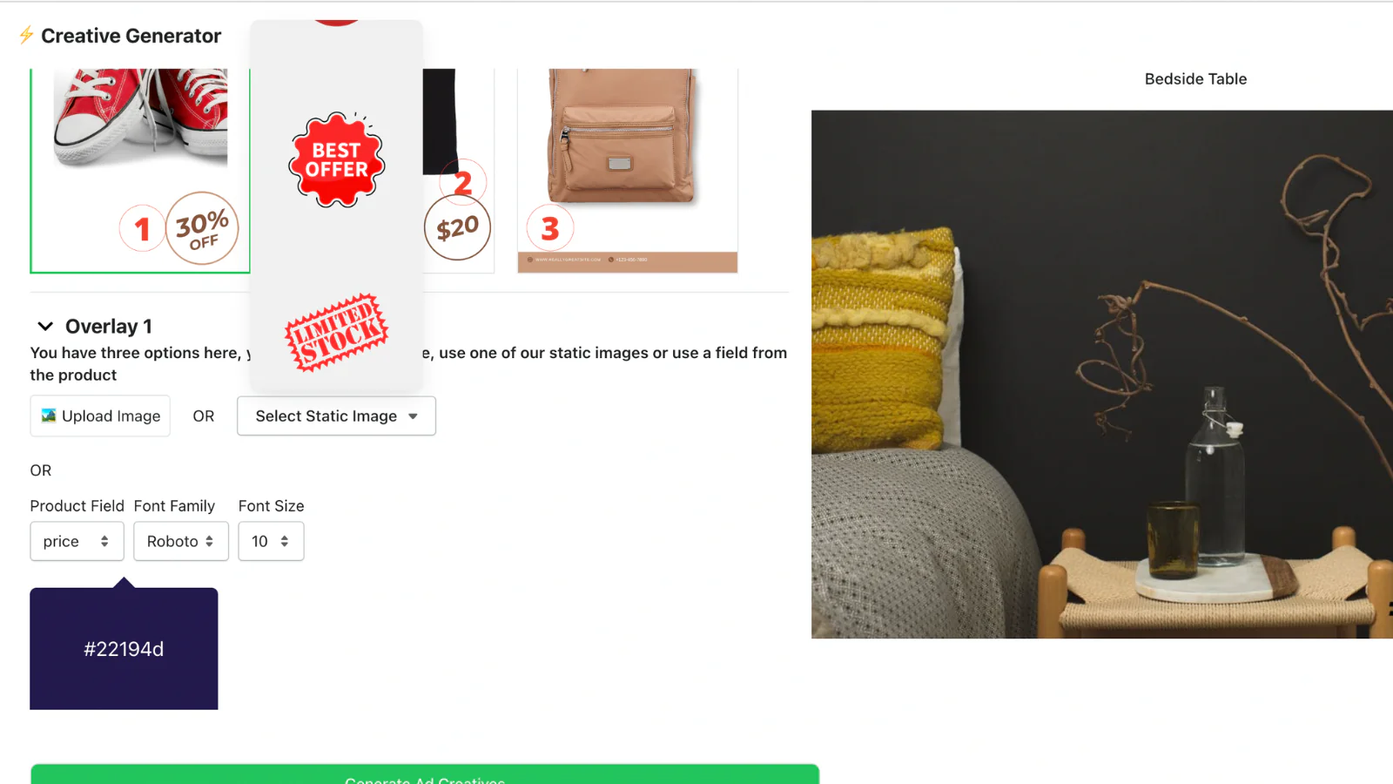Image resolution: width=1393 pixels, height=784 pixels.
Task: Click the red number 3 marker
Action: point(550,228)
